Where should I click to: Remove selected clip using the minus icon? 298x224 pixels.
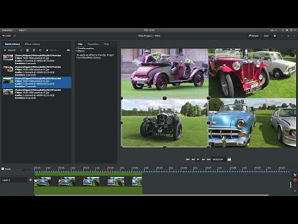pyautogui.click(x=21, y=50)
